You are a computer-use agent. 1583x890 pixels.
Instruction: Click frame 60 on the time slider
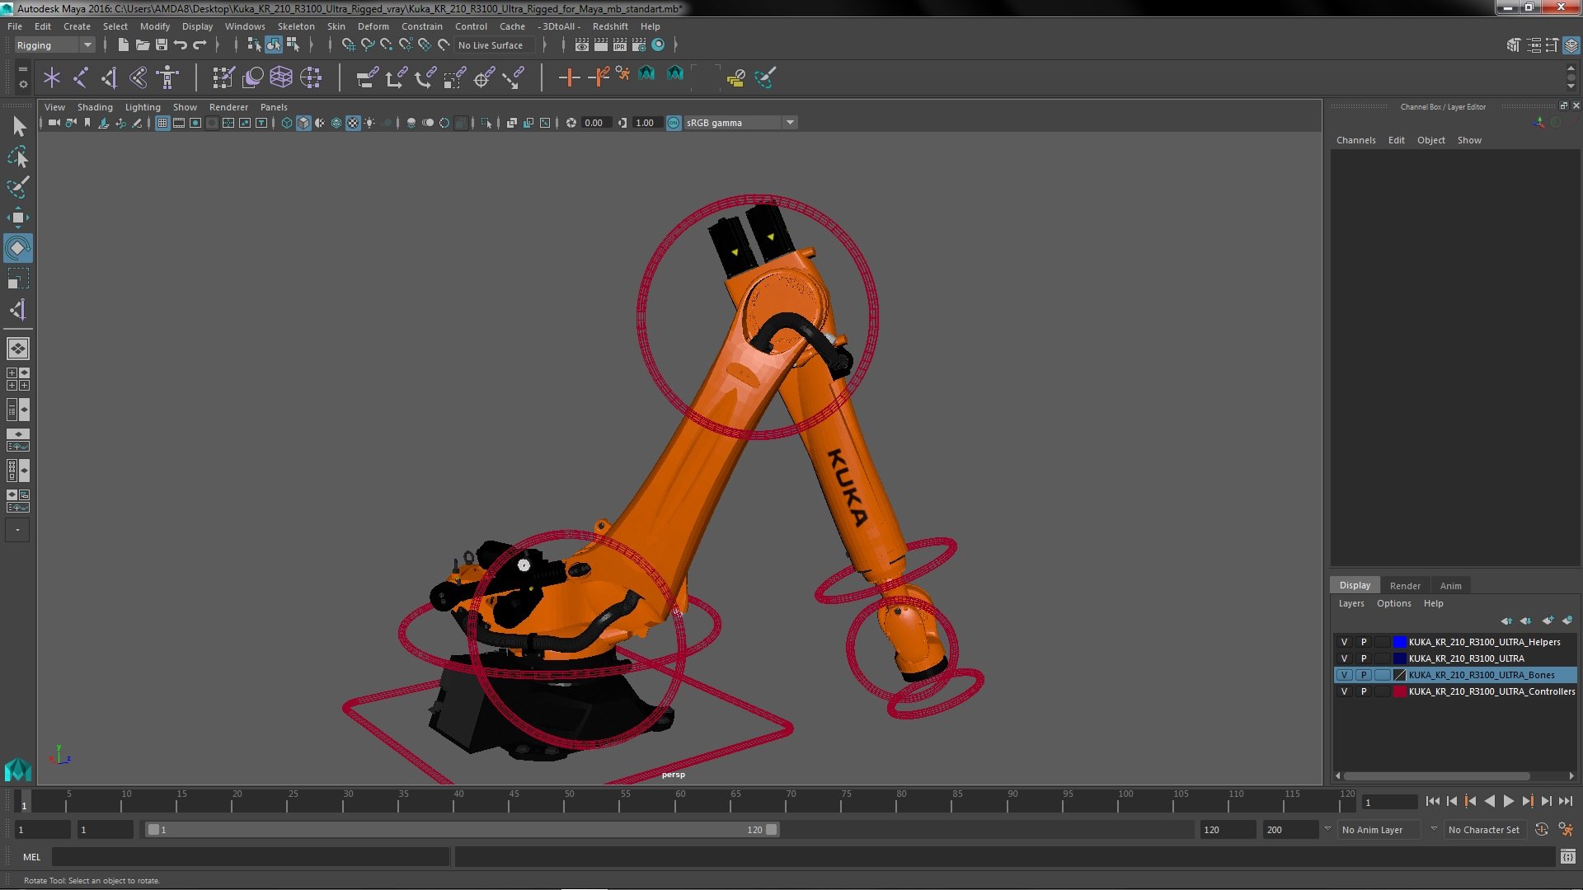pos(680,802)
